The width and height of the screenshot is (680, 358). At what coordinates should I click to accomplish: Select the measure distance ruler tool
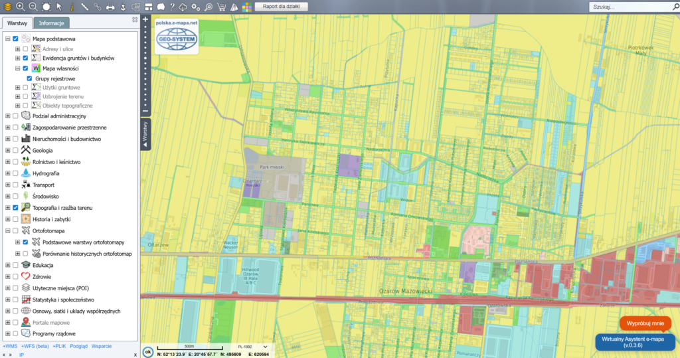pyautogui.click(x=85, y=7)
